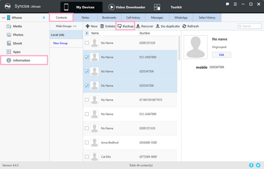This screenshot has height=169, width=264.
Task: Check the 0118615919877872 contact
Action: pyautogui.click(x=87, y=100)
